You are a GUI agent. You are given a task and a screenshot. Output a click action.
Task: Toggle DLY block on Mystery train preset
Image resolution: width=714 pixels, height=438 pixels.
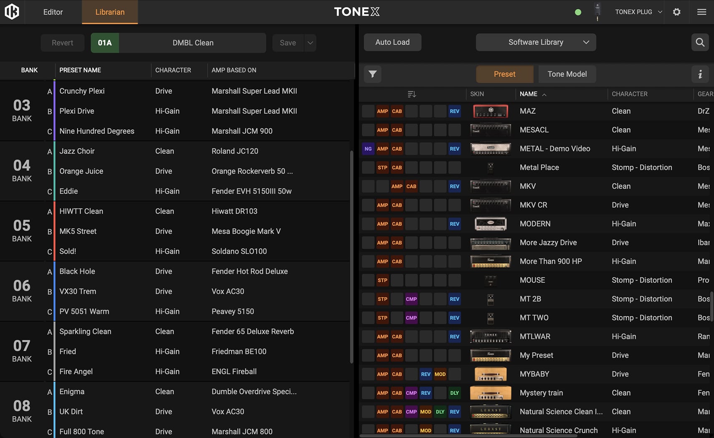coord(454,393)
